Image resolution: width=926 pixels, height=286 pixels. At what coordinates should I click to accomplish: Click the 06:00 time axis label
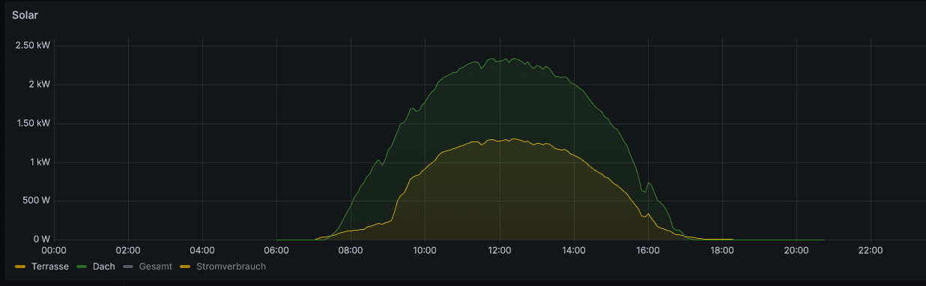[277, 251]
